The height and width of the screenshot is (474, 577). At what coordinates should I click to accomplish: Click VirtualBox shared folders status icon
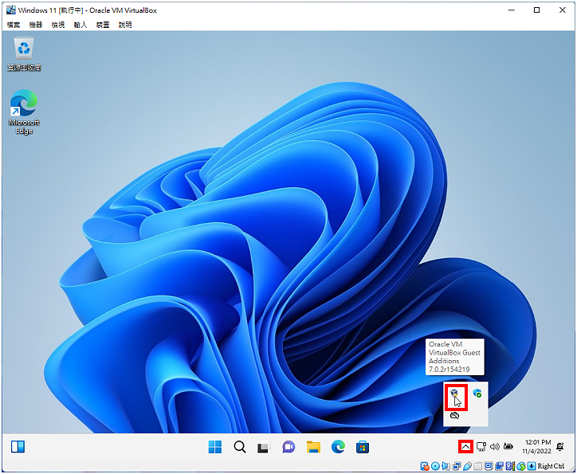click(x=477, y=466)
